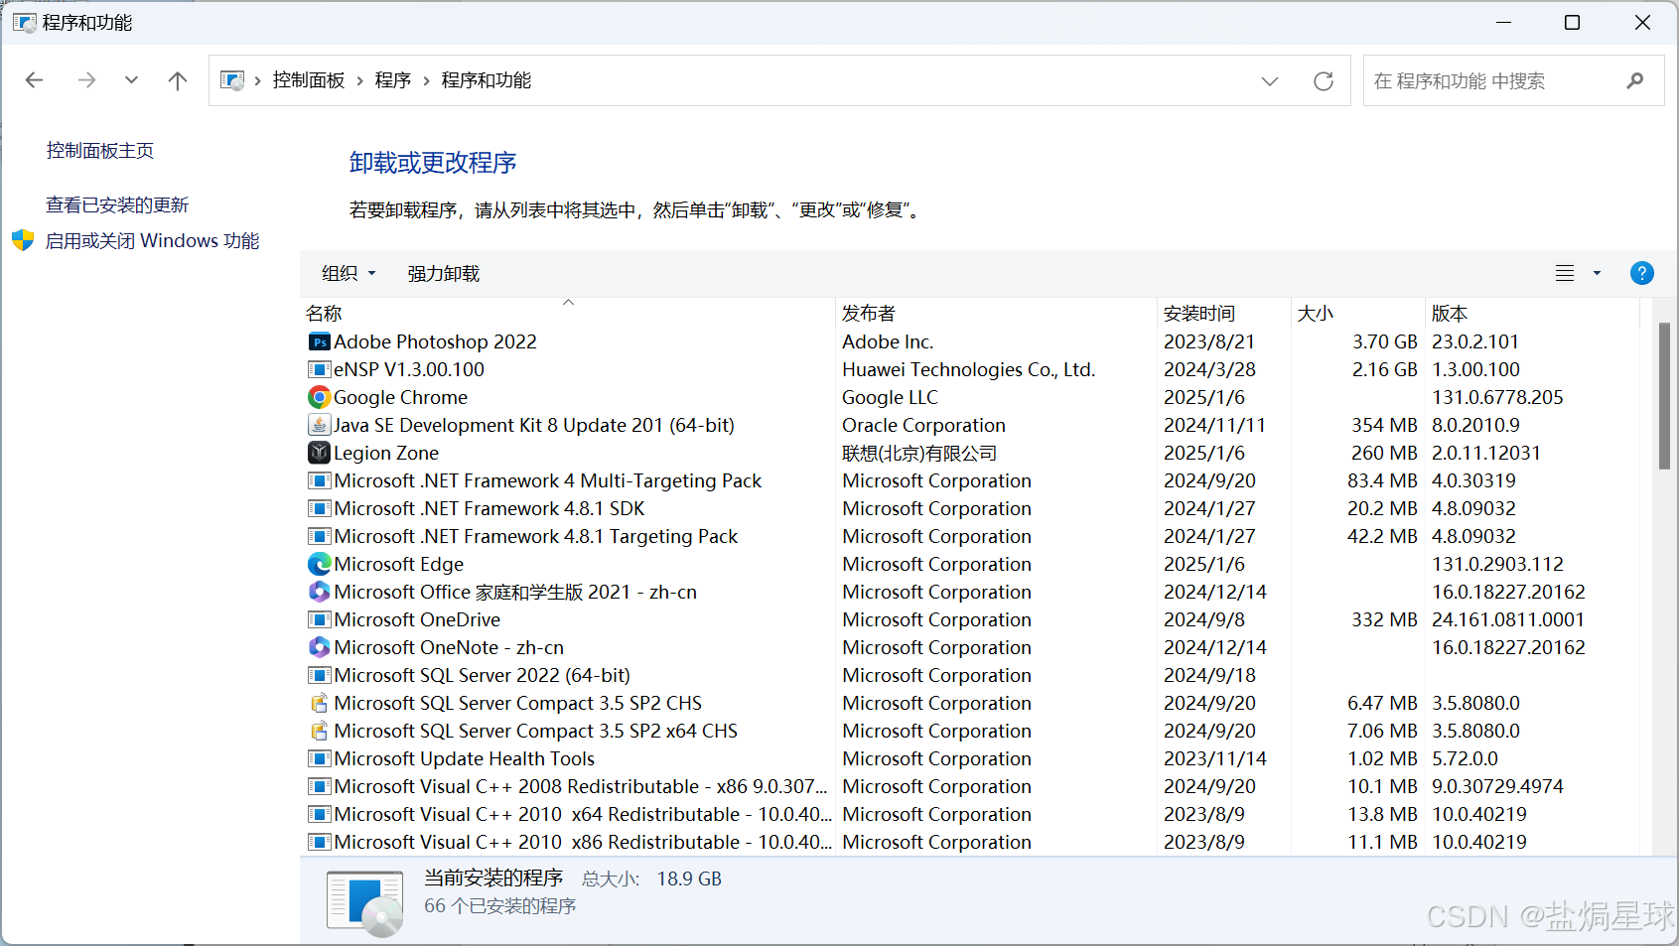
Task: Click the 程序和功能 title bar icon
Action: click(x=24, y=22)
